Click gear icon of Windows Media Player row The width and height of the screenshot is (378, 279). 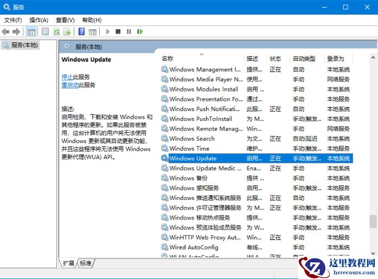165,79
